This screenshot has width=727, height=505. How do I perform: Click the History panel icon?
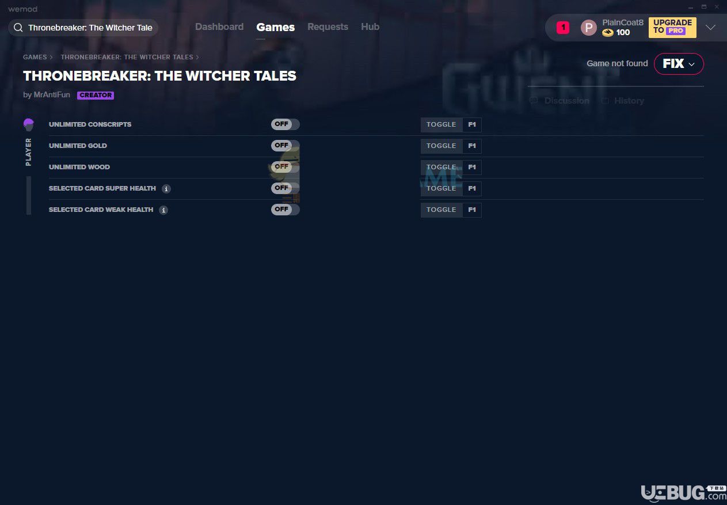605,101
